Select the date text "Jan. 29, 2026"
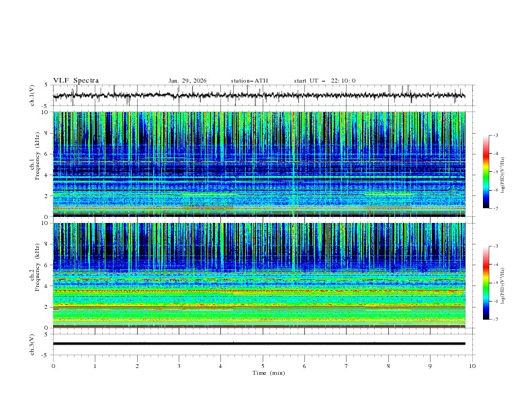 pos(187,81)
